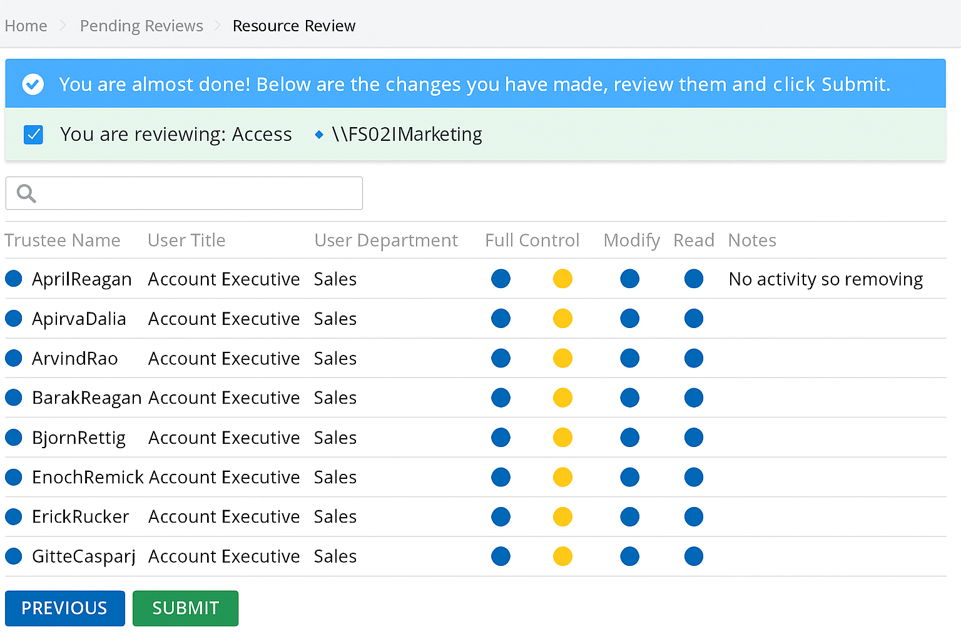Select the user icon next to ErickRucker
This screenshot has width=961, height=641.
click(13, 516)
